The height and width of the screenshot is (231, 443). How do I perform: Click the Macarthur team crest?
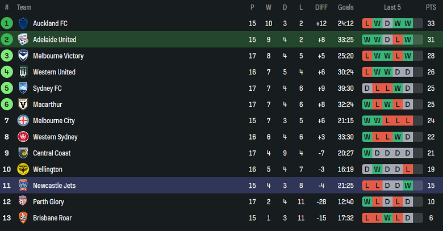click(x=23, y=104)
